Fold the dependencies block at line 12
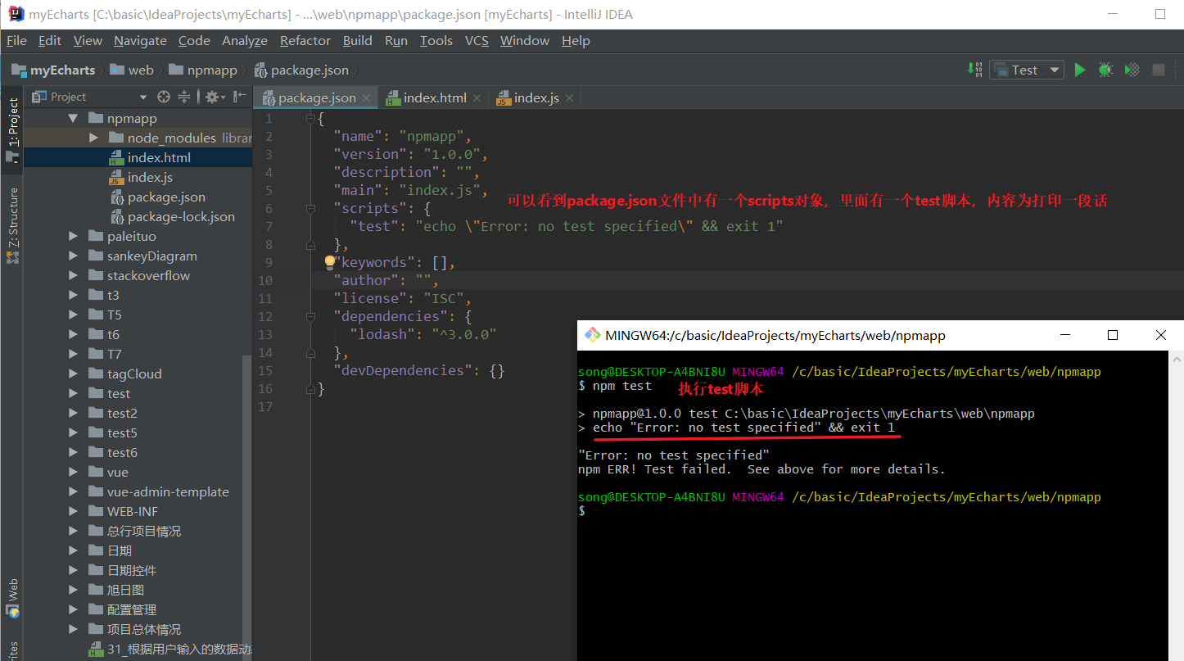Viewport: 1184px width, 661px height. (310, 316)
